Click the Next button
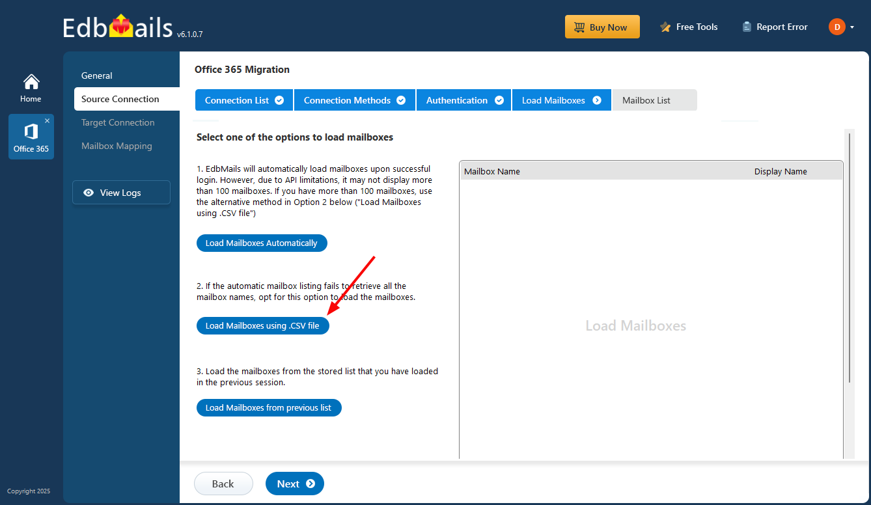871x505 pixels. [x=295, y=484]
